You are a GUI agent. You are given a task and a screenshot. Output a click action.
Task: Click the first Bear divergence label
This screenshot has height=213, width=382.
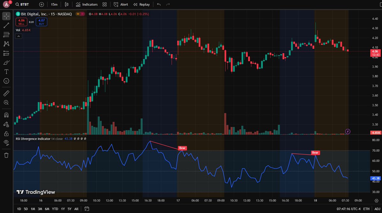[182, 148]
